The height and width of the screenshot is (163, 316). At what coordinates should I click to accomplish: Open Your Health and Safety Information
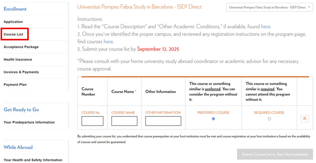[x=33, y=160]
